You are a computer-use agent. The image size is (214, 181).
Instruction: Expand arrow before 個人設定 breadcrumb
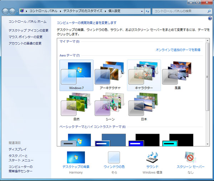click(x=105, y=11)
